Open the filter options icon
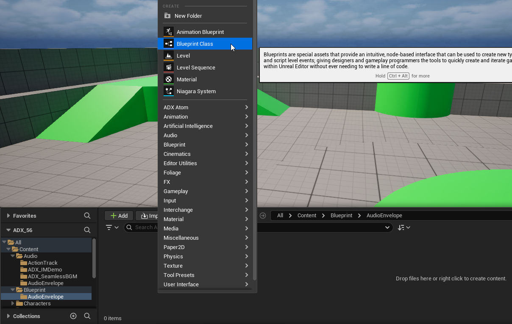 [x=112, y=227]
